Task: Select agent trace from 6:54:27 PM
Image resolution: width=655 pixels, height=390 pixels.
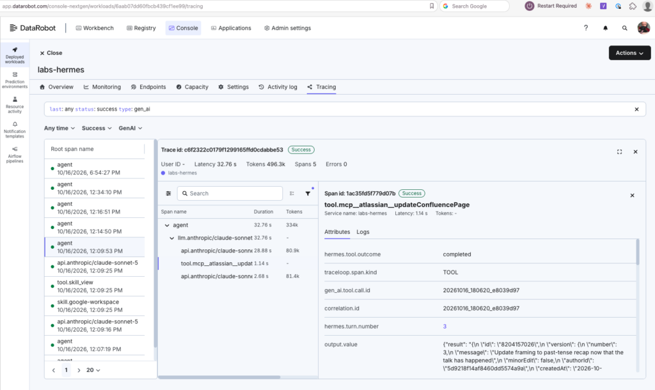Action: tap(95, 169)
